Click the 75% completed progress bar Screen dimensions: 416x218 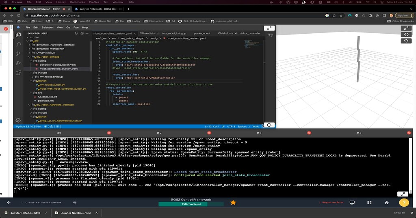click(x=191, y=204)
